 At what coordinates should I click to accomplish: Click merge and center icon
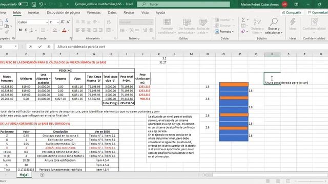108,30
